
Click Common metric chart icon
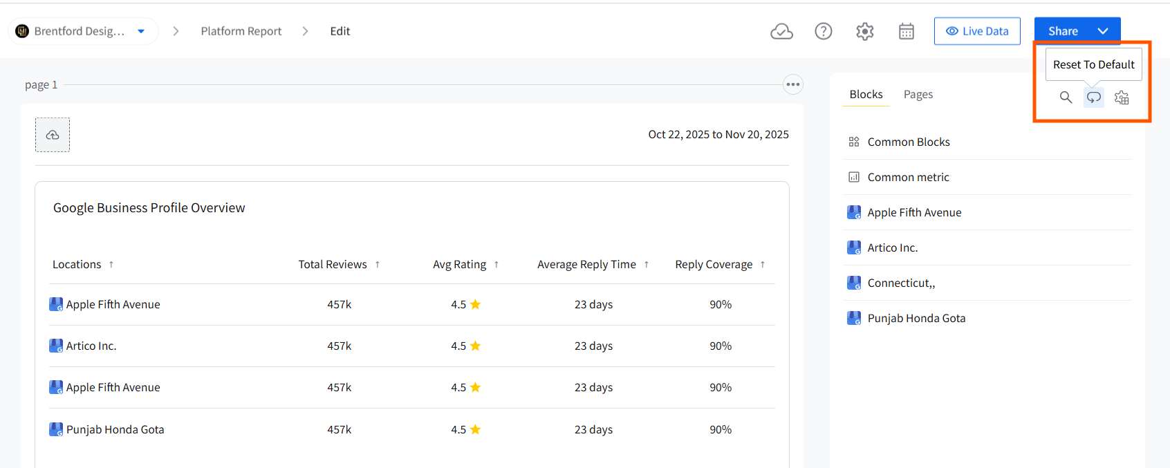click(x=854, y=177)
